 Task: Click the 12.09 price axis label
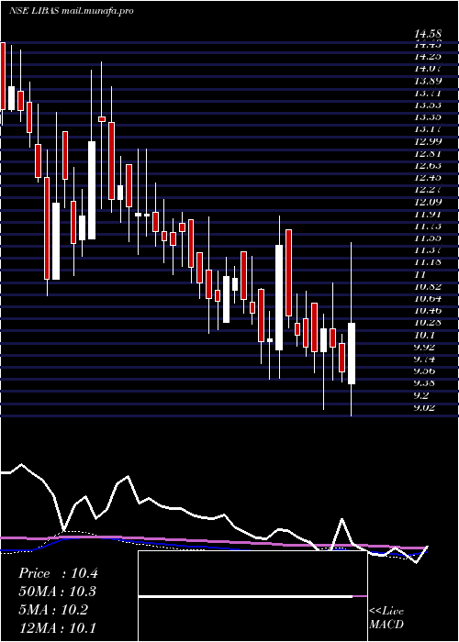[x=428, y=202]
